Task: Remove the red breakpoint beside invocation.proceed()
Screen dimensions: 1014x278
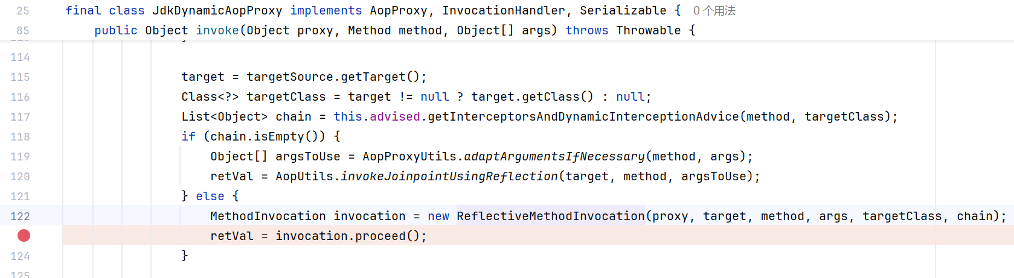Action: click(x=24, y=235)
